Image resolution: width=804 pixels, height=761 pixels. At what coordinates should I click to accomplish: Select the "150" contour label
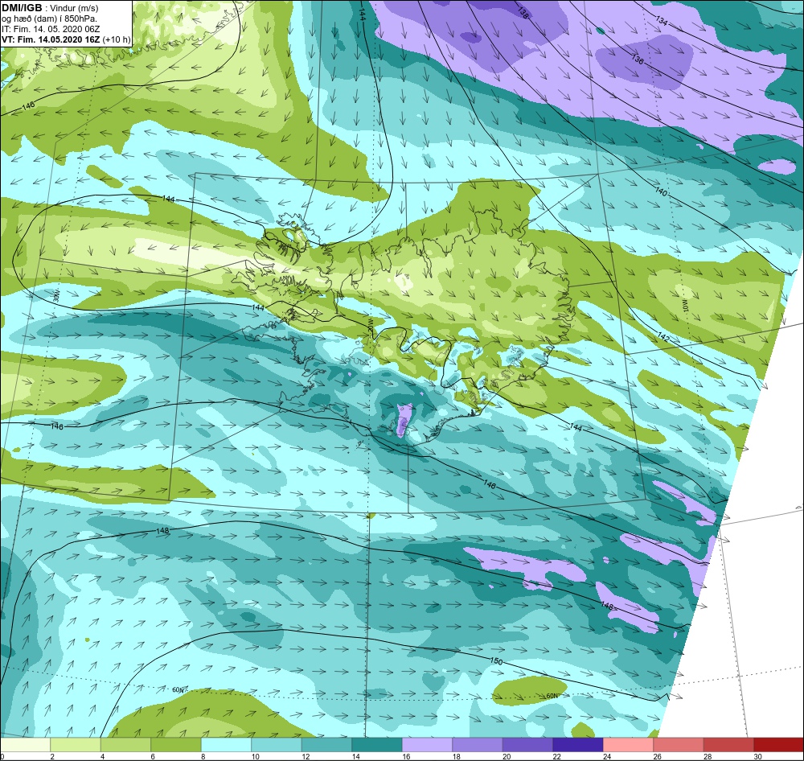coord(496,661)
